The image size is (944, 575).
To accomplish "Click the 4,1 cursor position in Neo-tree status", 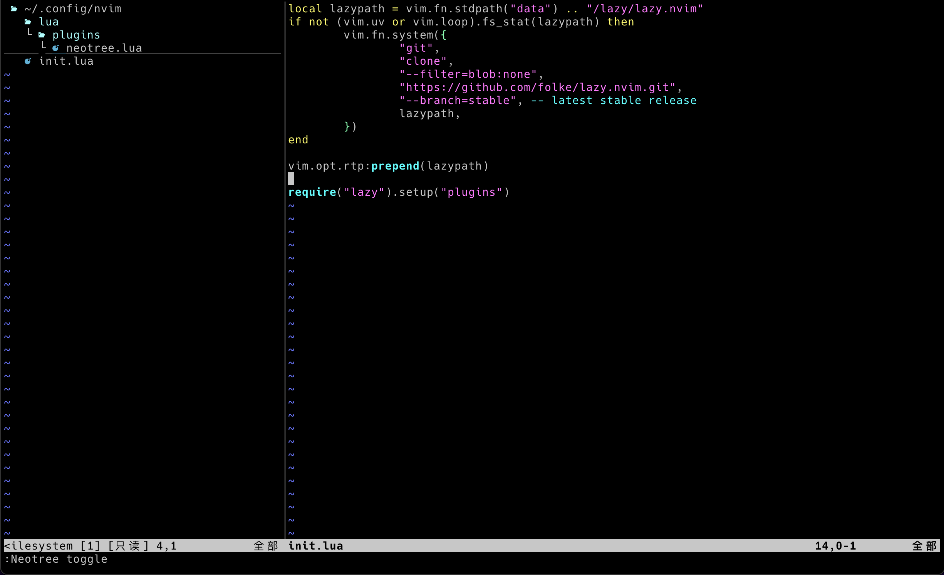I will (x=166, y=546).
